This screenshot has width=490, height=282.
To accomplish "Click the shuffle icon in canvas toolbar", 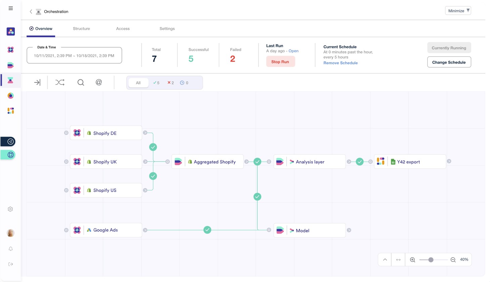I will [60, 82].
